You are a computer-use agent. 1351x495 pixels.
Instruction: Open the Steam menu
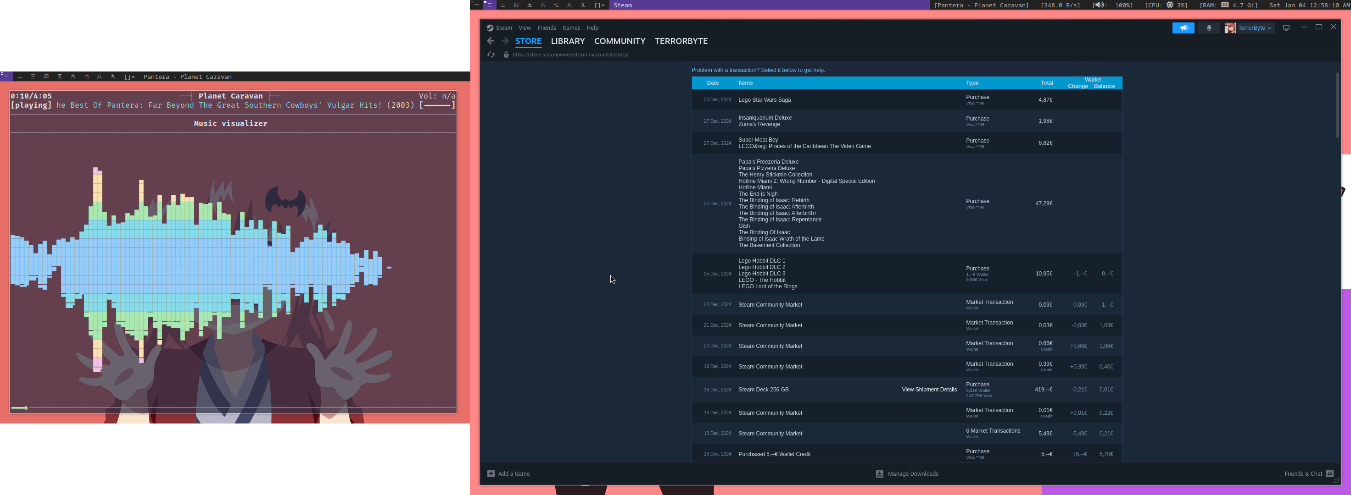click(x=503, y=28)
